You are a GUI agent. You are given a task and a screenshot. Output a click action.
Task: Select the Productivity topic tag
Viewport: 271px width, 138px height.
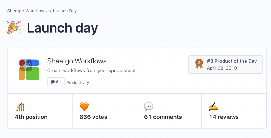(78, 82)
